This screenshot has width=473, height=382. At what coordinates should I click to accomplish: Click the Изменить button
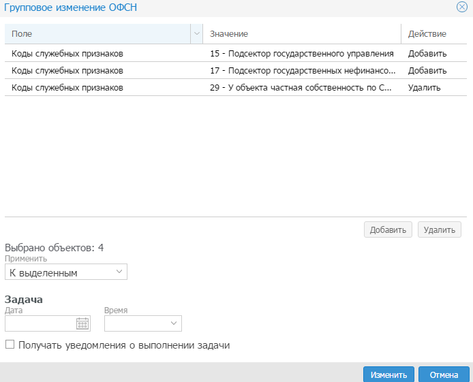click(388, 375)
